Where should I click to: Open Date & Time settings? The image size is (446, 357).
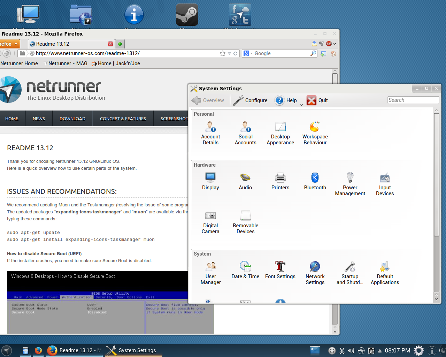tap(245, 270)
